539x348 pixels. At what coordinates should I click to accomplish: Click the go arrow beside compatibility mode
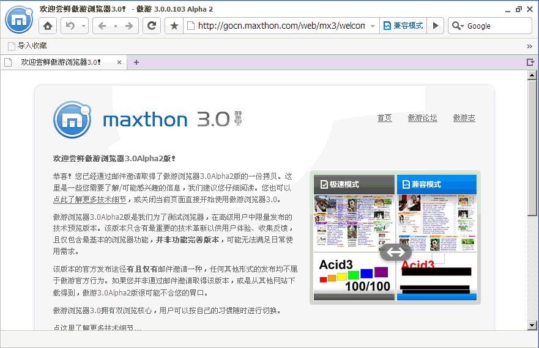pyautogui.click(x=436, y=26)
